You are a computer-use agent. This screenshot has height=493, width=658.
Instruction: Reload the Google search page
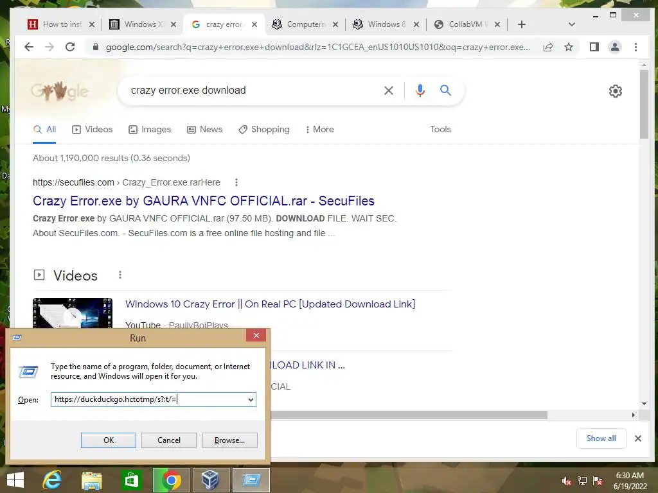pos(70,47)
